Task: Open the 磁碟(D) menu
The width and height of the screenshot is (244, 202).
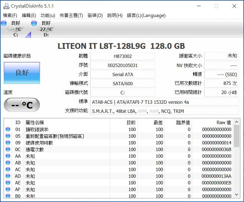Action: click(x=95, y=15)
